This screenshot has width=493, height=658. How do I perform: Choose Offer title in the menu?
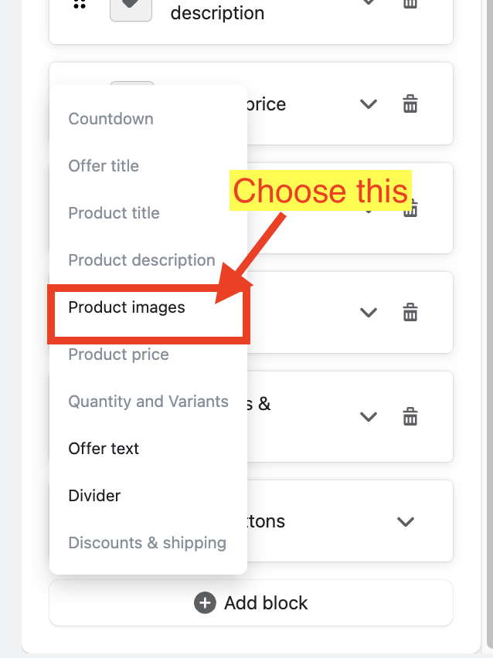[104, 166]
